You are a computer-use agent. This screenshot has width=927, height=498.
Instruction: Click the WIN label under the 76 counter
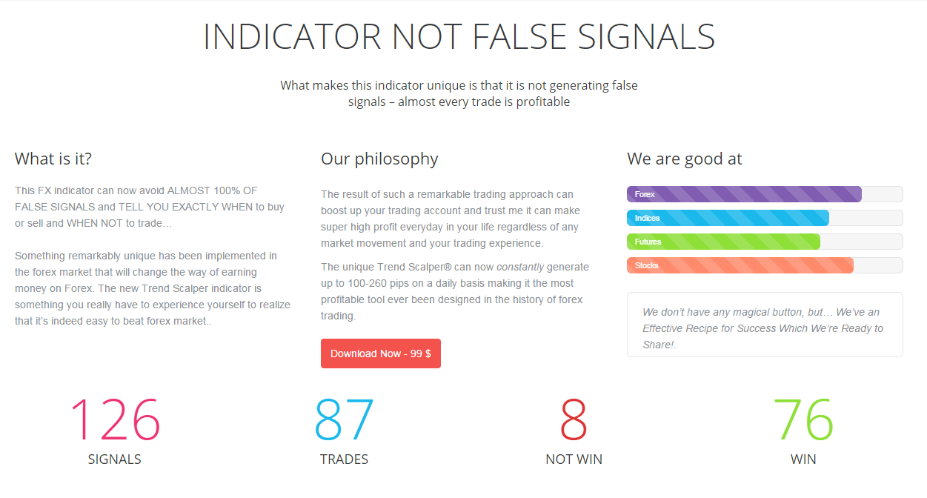pyautogui.click(x=803, y=459)
